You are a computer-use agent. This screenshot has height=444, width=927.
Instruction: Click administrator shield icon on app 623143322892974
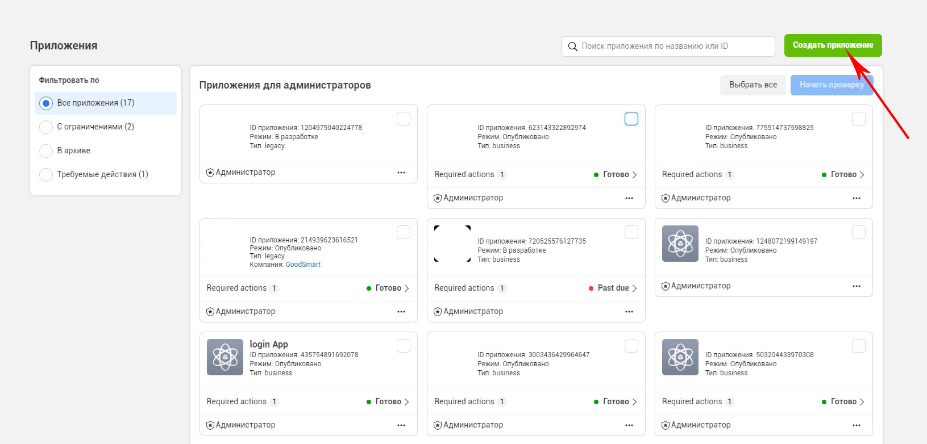(438, 198)
